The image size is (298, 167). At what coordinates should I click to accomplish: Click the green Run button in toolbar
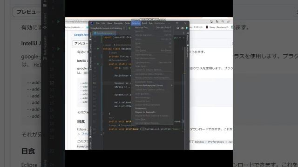(x=129, y=28)
